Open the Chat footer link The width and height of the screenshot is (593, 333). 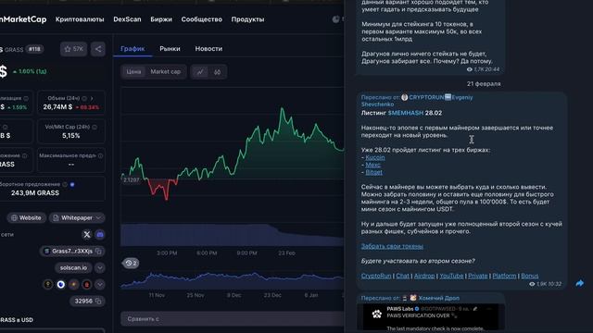click(x=402, y=276)
